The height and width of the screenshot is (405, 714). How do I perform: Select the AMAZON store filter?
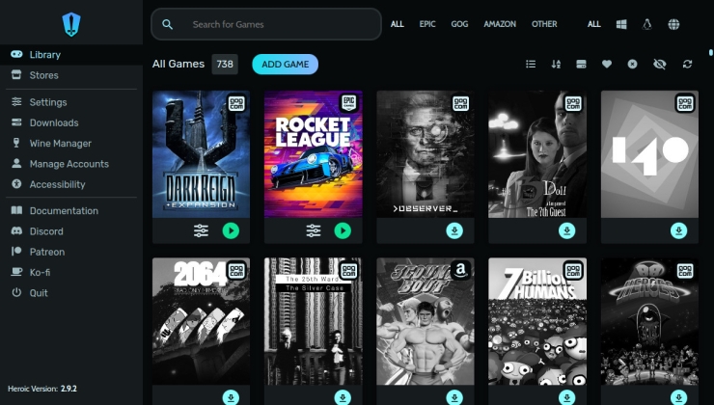500,24
